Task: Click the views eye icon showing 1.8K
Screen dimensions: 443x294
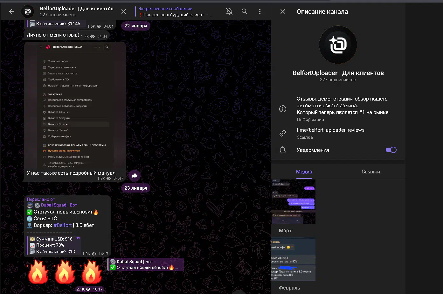Action: [x=109, y=178]
